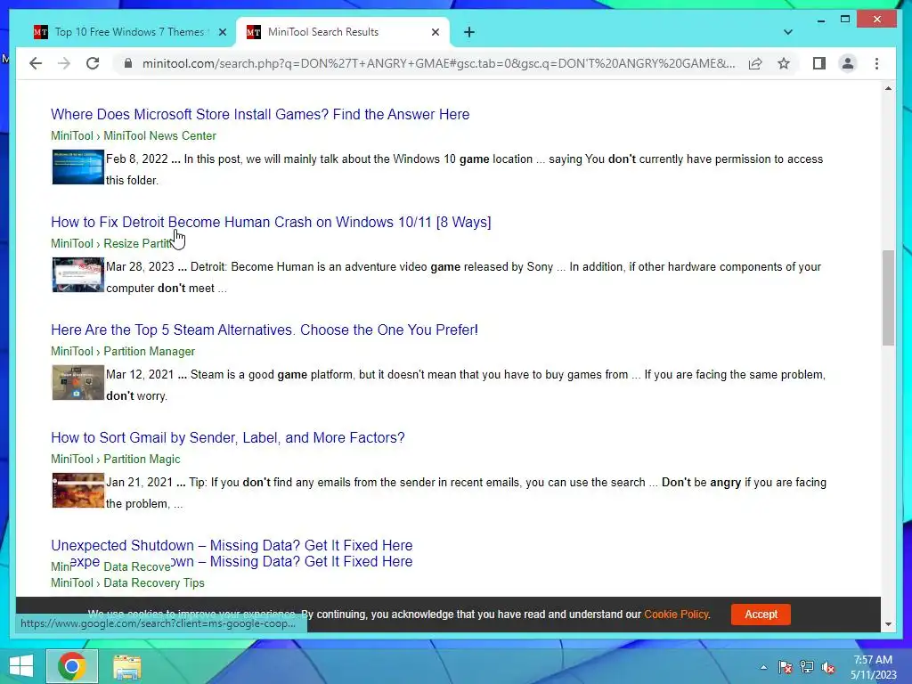
Task: Click MiniTool › Data Recovery Tips breadcrumb
Action: (x=127, y=582)
